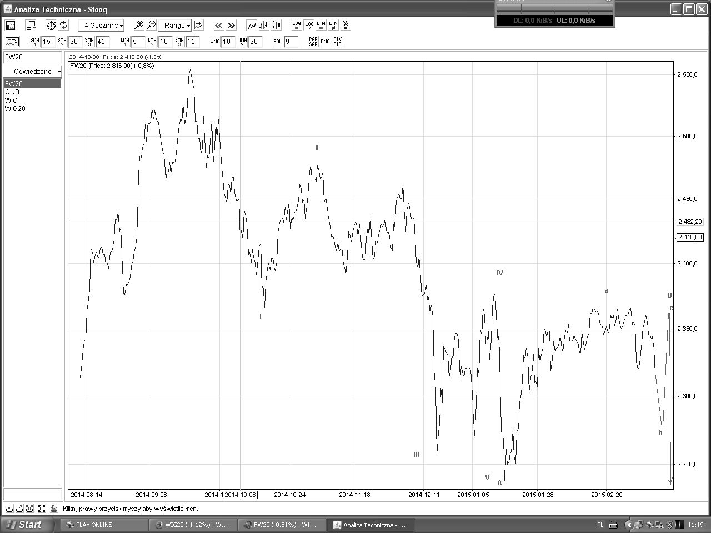Open the Windows Start menu
711x533 pixels.
27,525
